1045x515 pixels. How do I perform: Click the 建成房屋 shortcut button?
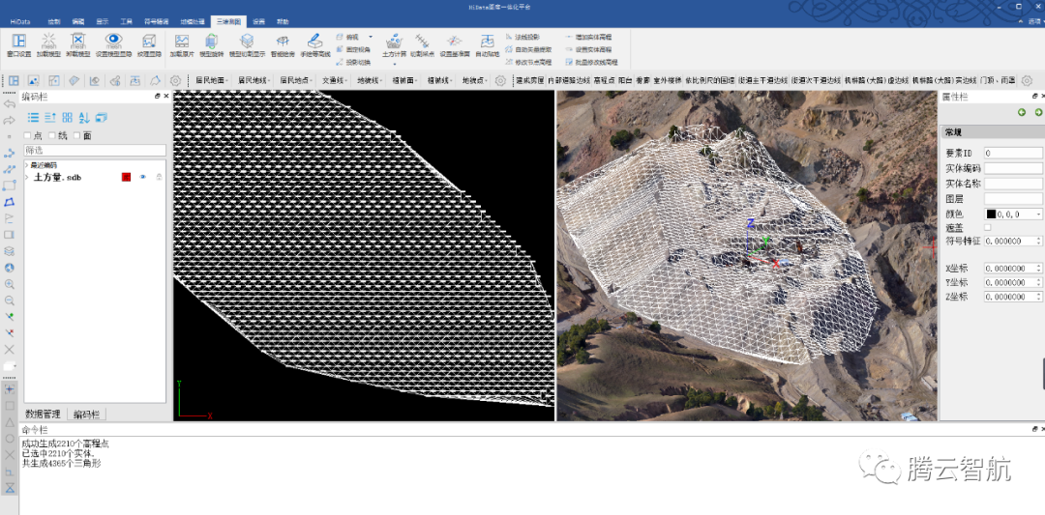click(529, 80)
